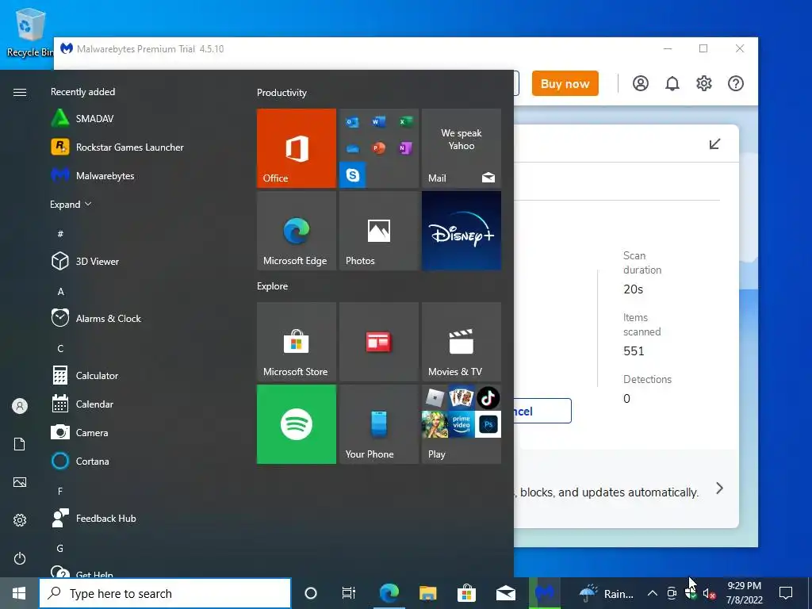Open Task View on the taskbar
This screenshot has height=609, width=812.
click(x=349, y=593)
